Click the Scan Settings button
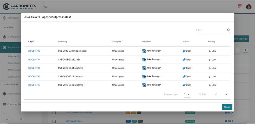Screen dimensions: 255x124 [x=241, y=39]
